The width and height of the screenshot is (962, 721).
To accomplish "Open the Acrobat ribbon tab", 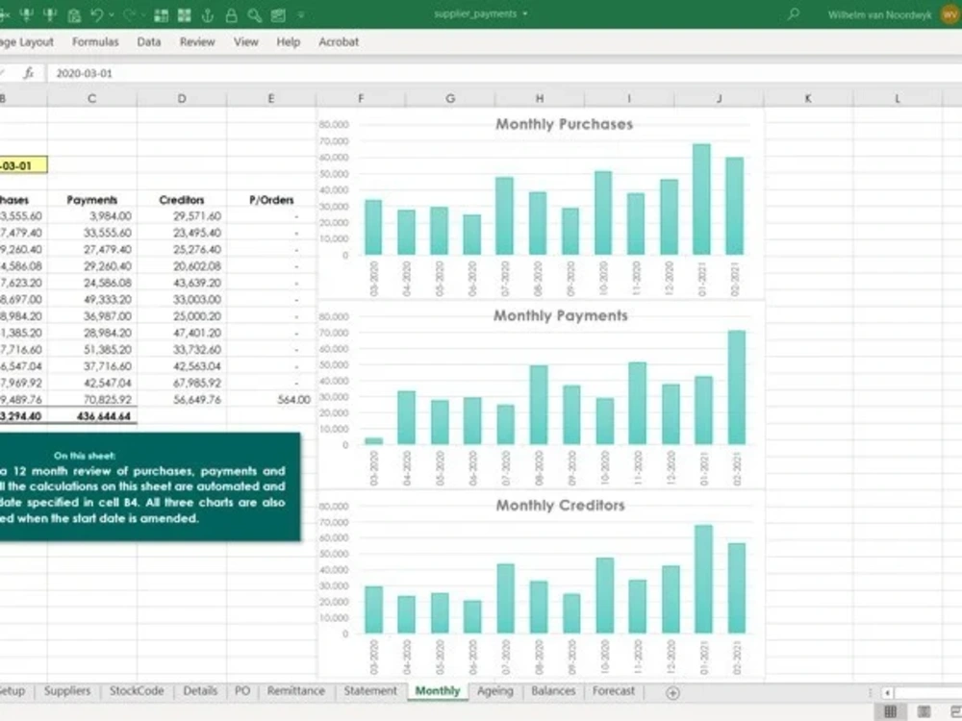I will click(338, 41).
